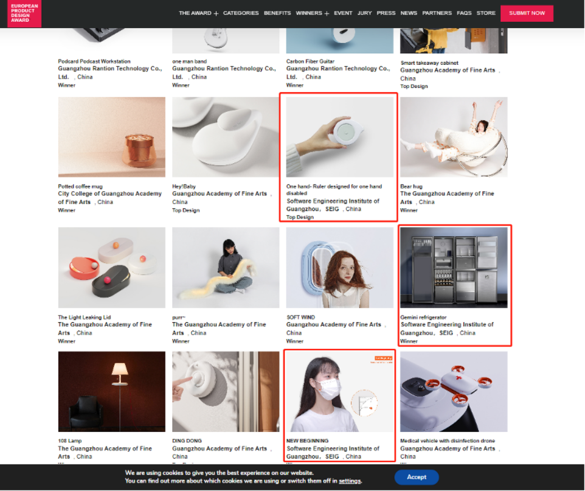Viewport: 585px width, 491px height.
Task: Open the NEW BEGINNING mask image
Action: 340,392
